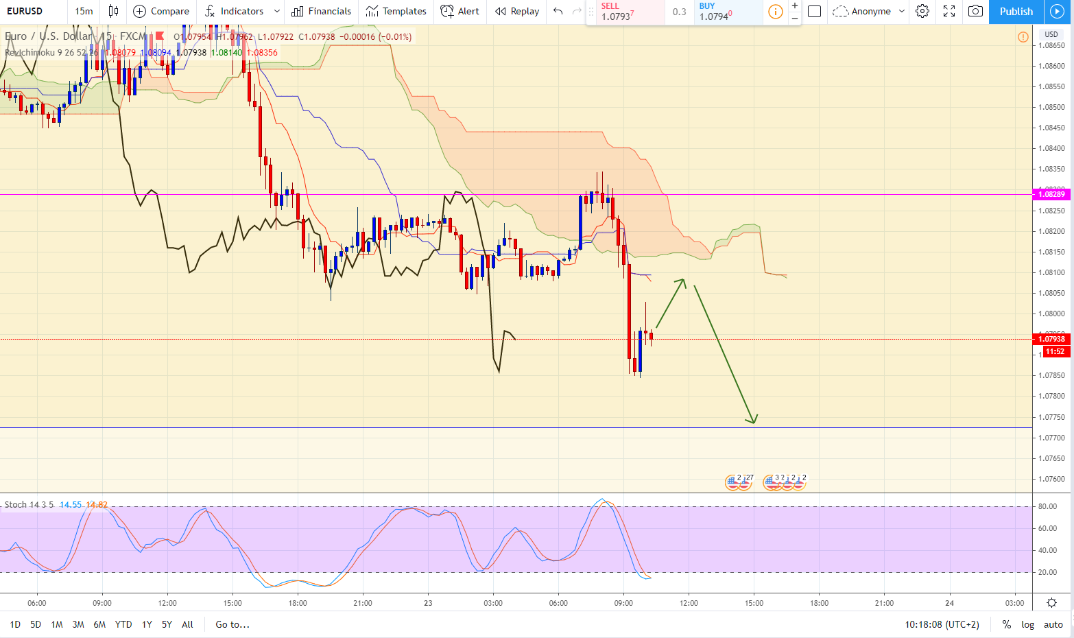The height and width of the screenshot is (638, 1074).
Task: Decrease order quantity with the minus stepper
Action: [794, 18]
